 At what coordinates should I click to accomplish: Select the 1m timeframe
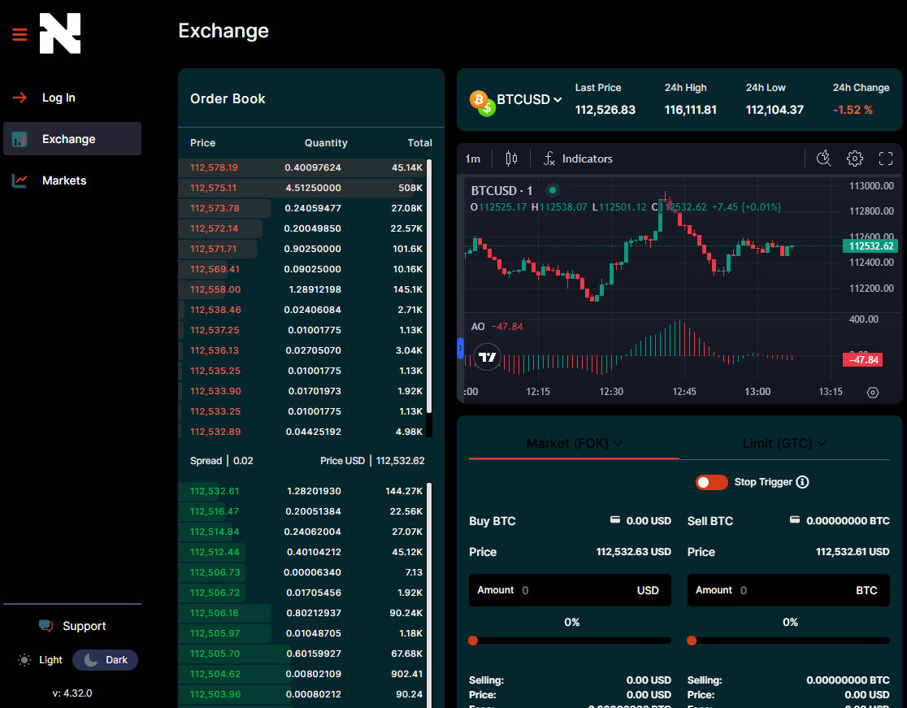[473, 159]
